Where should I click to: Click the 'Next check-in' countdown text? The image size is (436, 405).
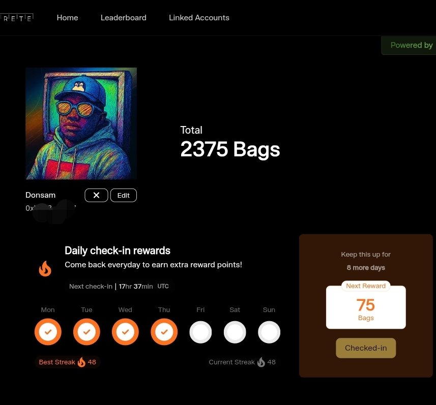(111, 287)
